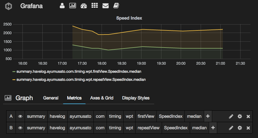Screen dimensions: 258x138
Task: Add a segment to query A with plus
Action: (x=208, y=116)
